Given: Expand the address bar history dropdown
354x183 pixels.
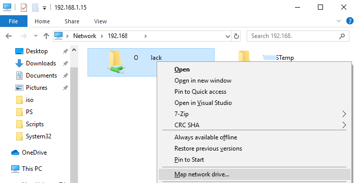Looking at the screenshot, I should pos(228,36).
